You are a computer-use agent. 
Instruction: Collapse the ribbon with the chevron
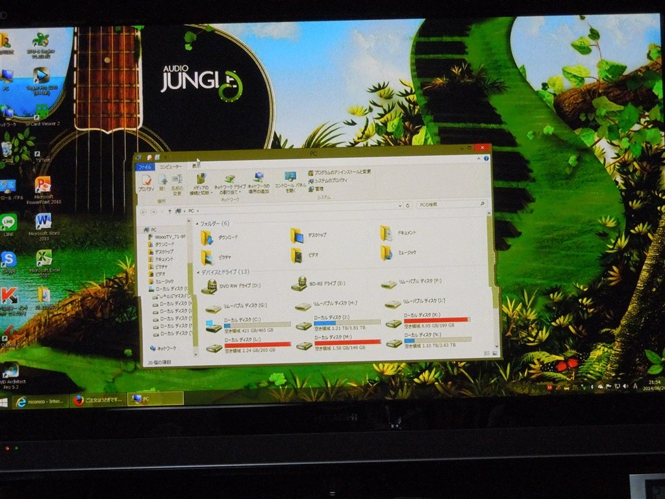coord(479,159)
